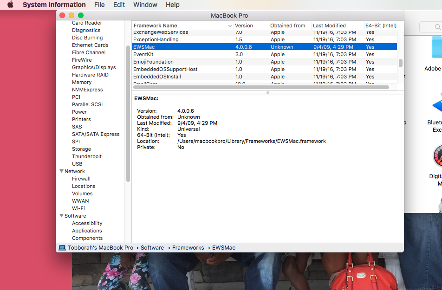Select Accessibility under Software

tap(87, 223)
